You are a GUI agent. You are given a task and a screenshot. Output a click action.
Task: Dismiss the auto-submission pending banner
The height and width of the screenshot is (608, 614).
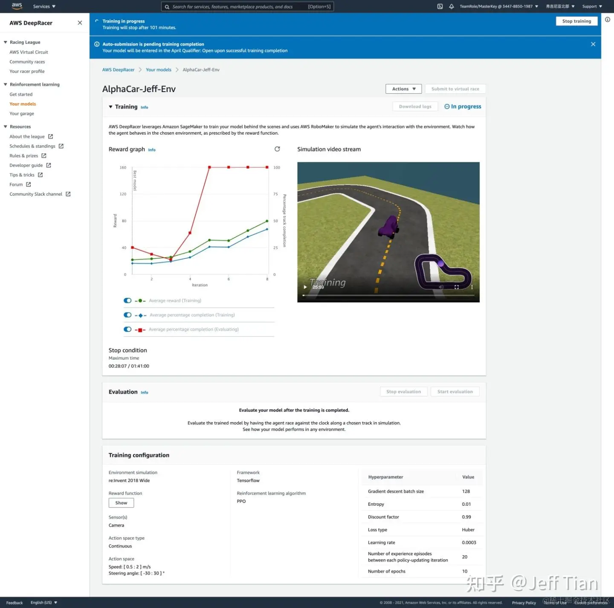tap(593, 44)
